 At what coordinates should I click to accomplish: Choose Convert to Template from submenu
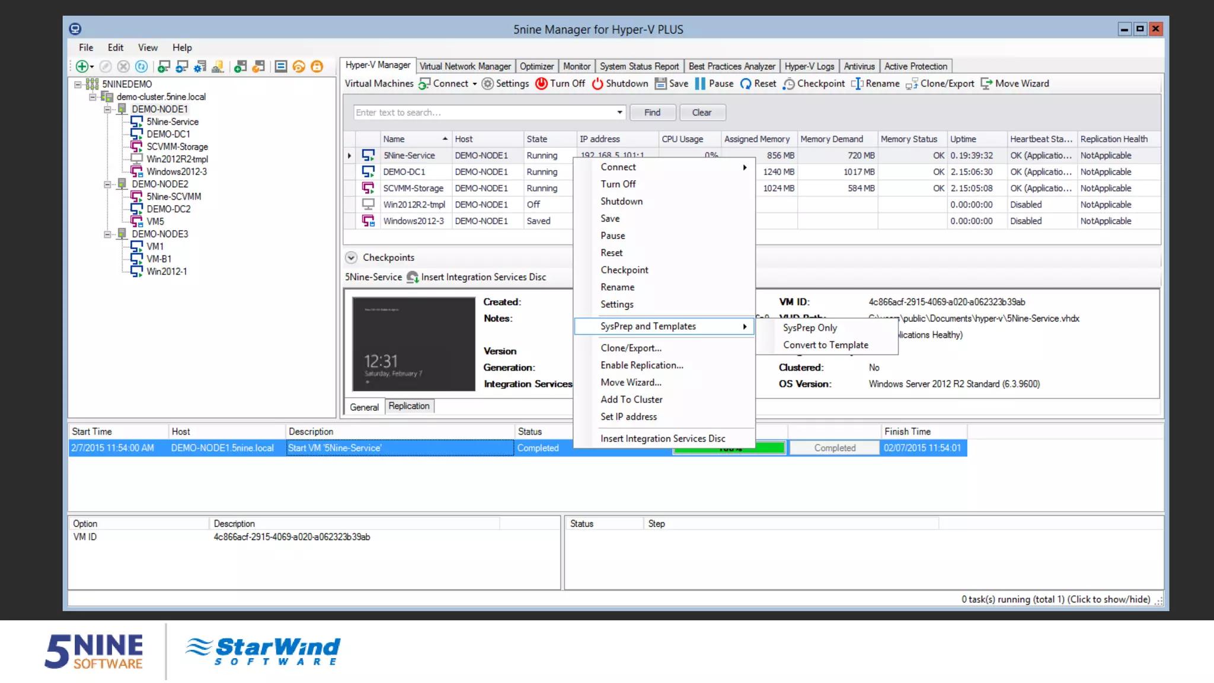tap(825, 345)
